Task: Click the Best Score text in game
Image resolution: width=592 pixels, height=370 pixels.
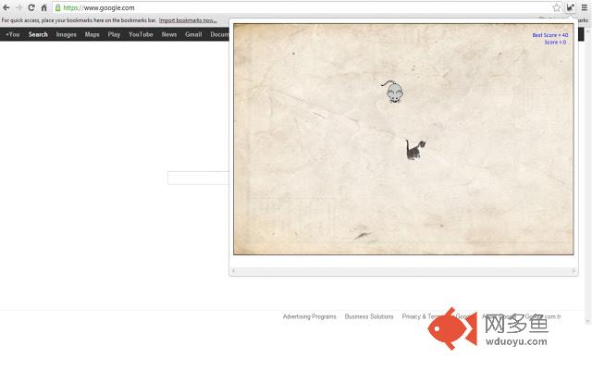Action: coord(550,35)
